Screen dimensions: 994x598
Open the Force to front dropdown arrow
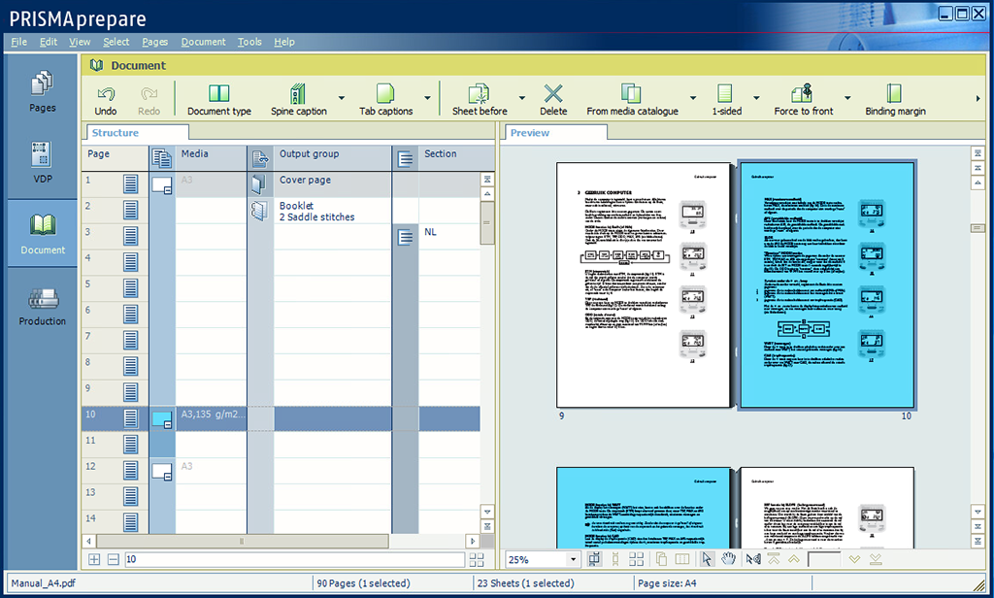(x=847, y=98)
